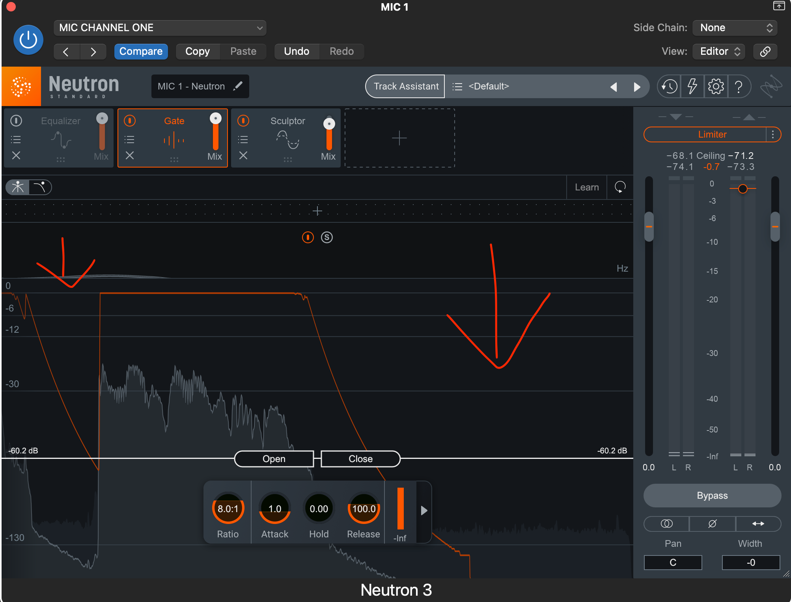The height and width of the screenshot is (602, 791).
Task: Open the plugin history icon
Action: pyautogui.click(x=668, y=86)
